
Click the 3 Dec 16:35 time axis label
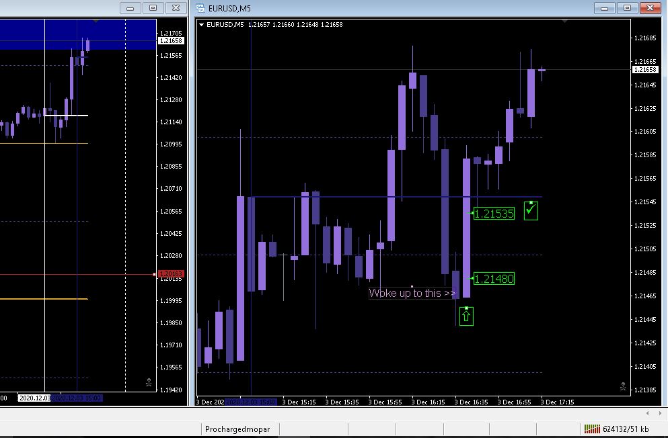470,402
